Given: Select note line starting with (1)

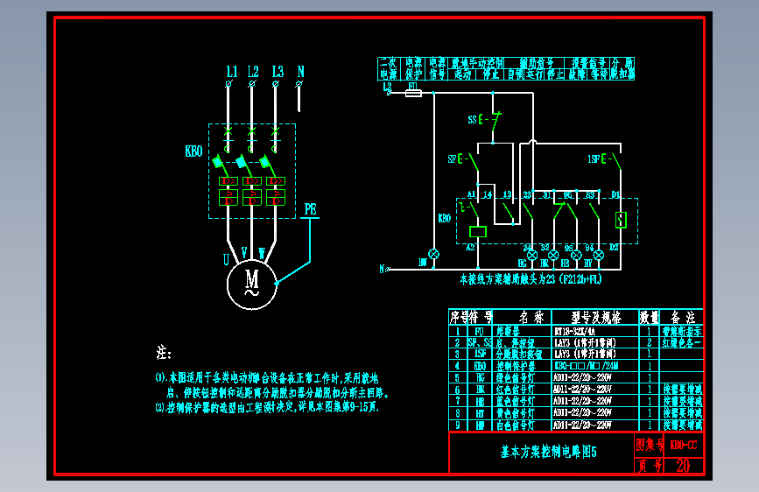Looking at the screenshot, I should point(267,378).
